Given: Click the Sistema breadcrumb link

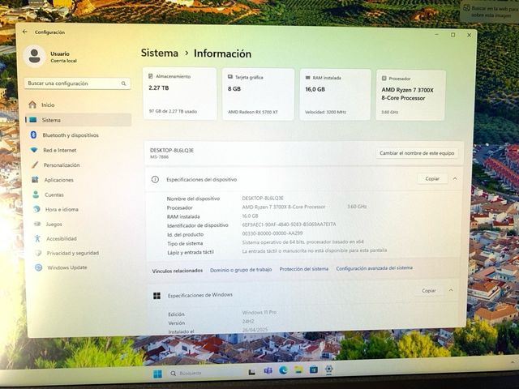Looking at the screenshot, I should coord(160,53).
